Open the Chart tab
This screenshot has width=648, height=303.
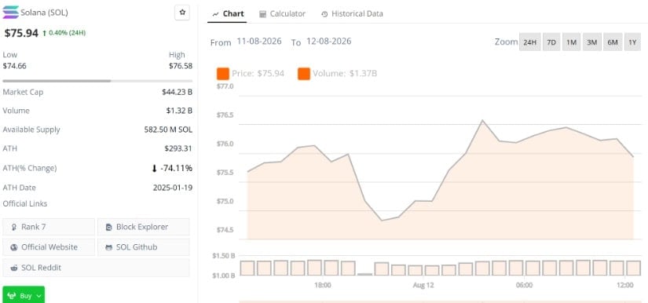pyautogui.click(x=227, y=13)
